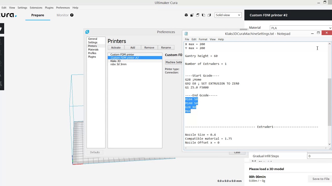Minimize the Notepad window
This screenshot has height=186, width=332.
(x=312, y=33)
